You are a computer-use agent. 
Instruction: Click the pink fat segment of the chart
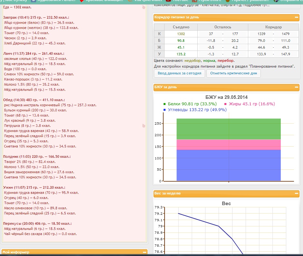point(229,145)
